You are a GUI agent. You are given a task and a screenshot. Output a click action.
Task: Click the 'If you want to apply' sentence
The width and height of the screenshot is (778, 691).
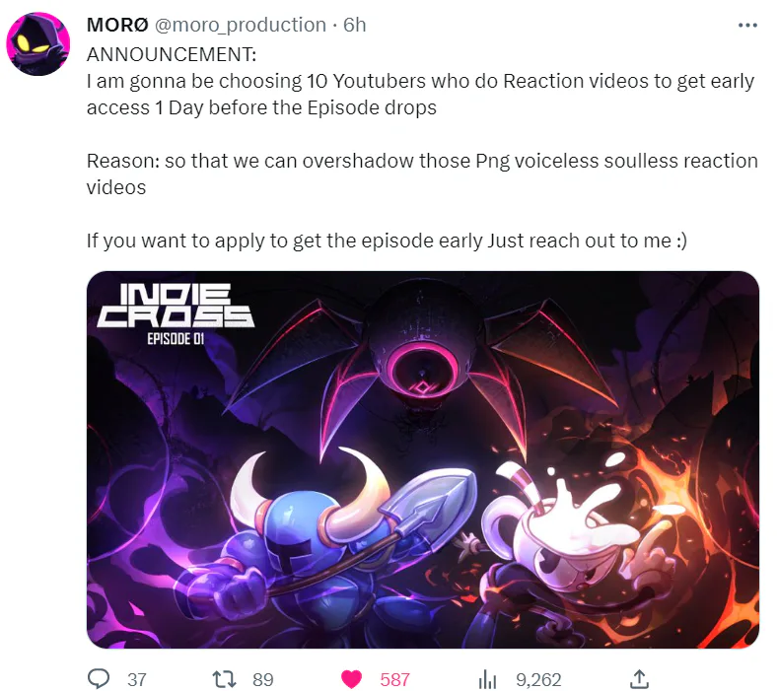387,242
